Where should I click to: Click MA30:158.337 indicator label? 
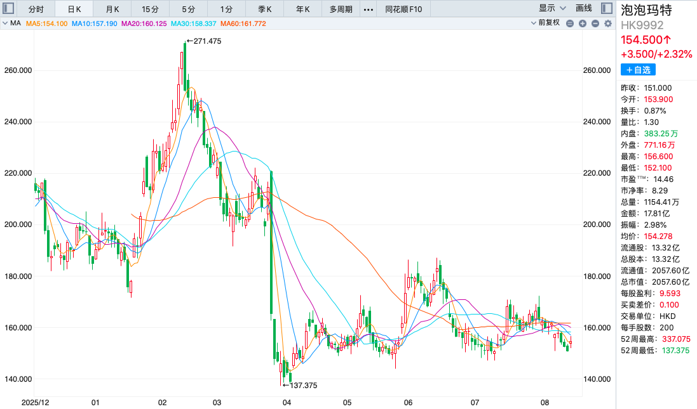(193, 23)
